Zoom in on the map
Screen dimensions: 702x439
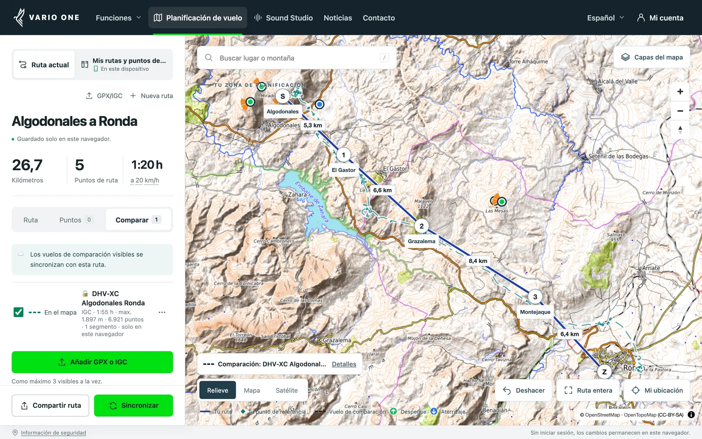click(680, 92)
